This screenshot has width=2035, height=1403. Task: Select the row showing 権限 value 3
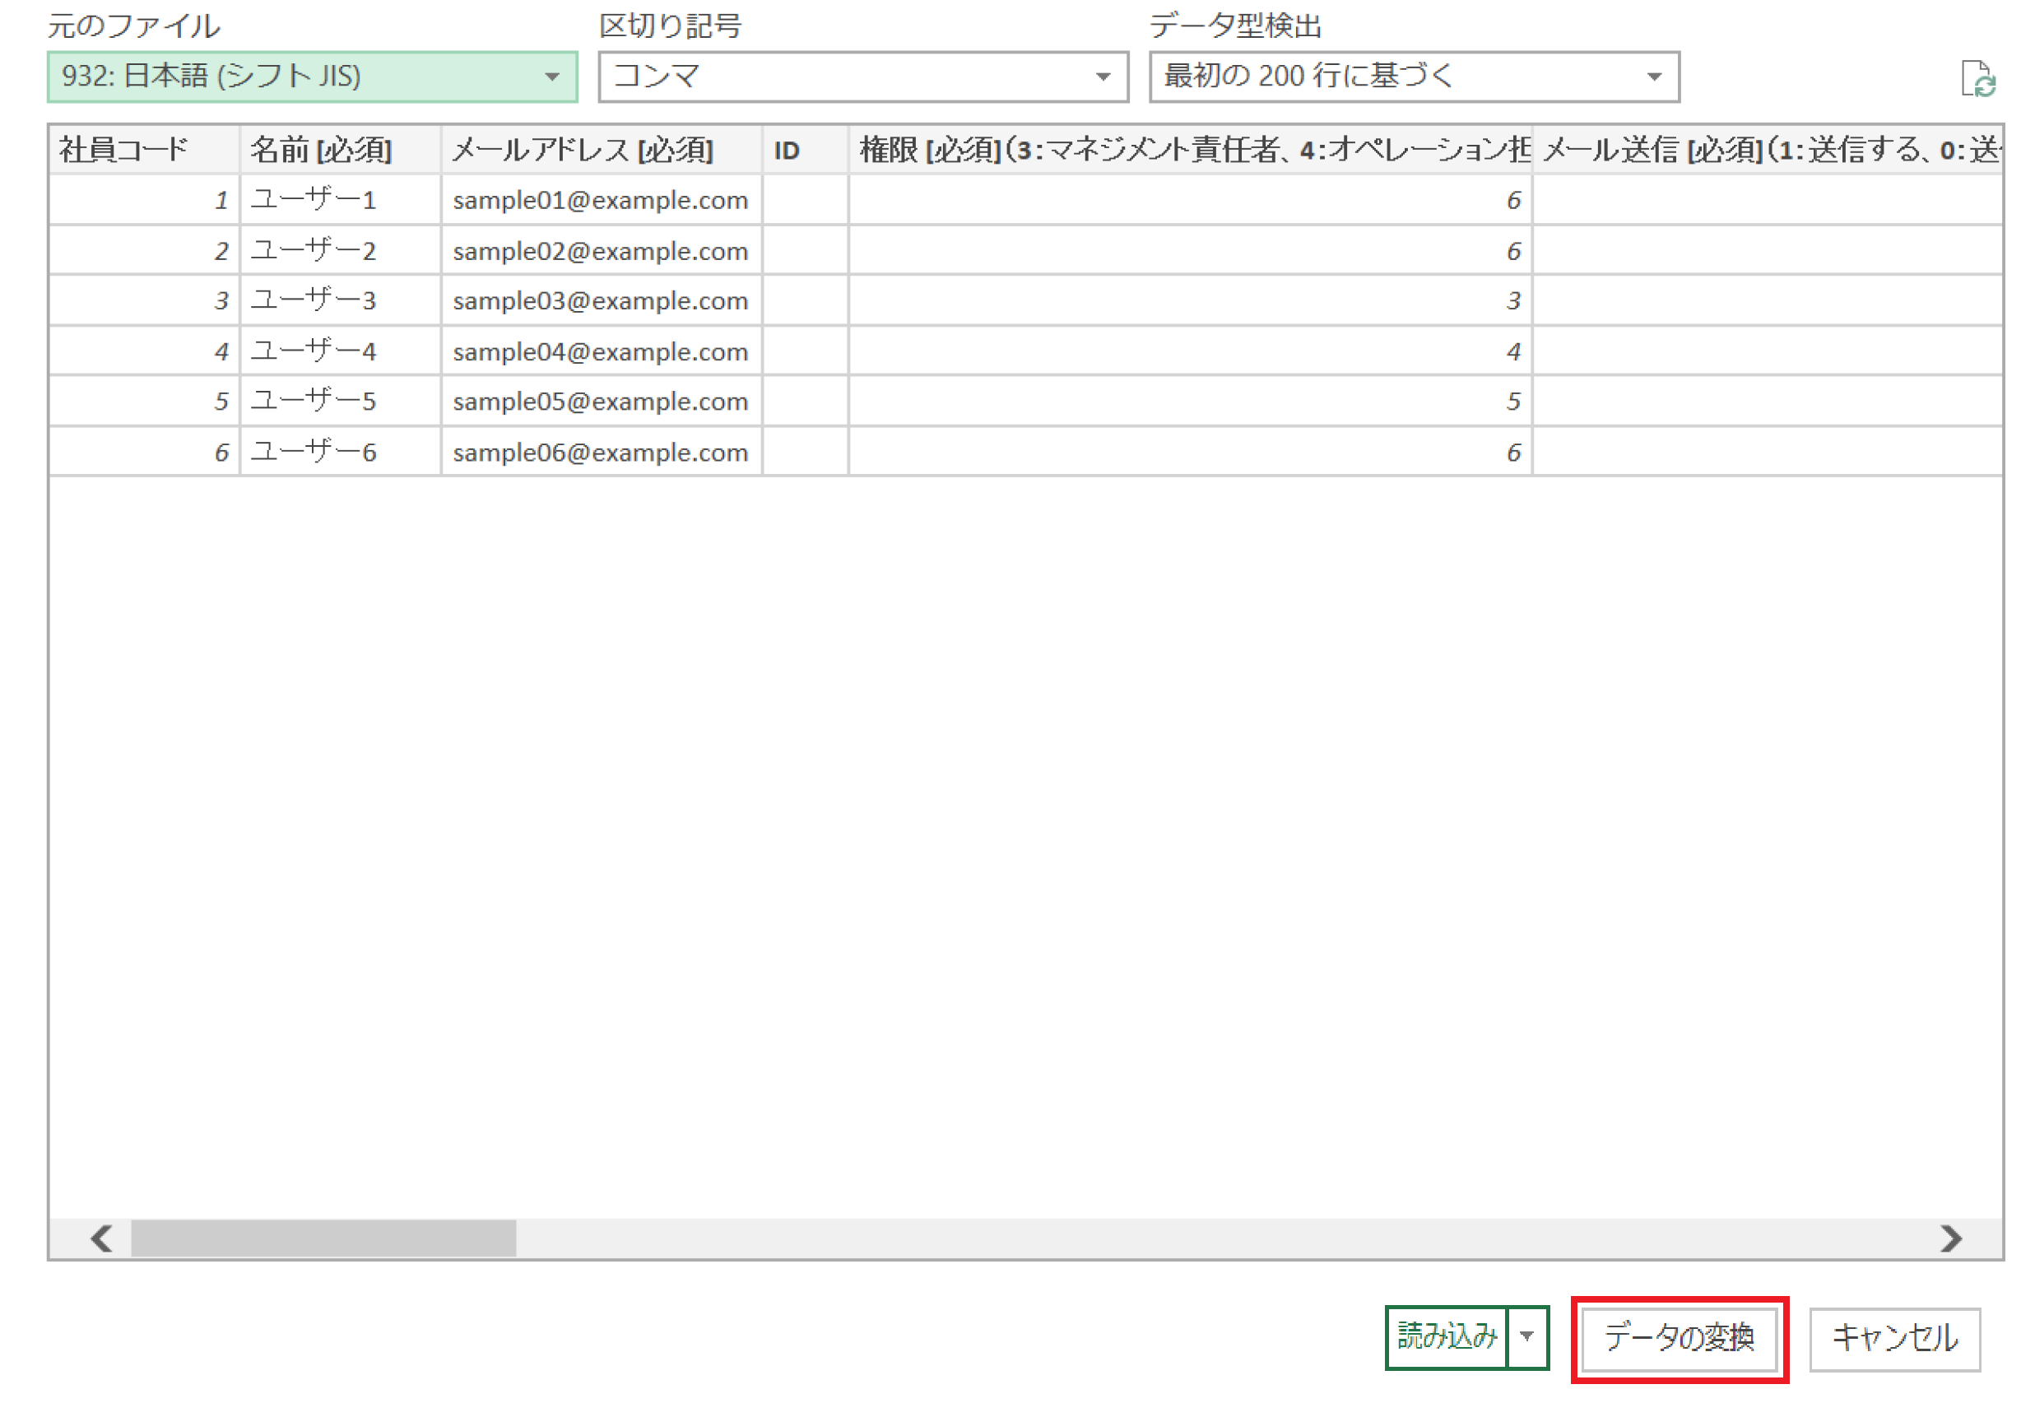pyautogui.click(x=1187, y=300)
